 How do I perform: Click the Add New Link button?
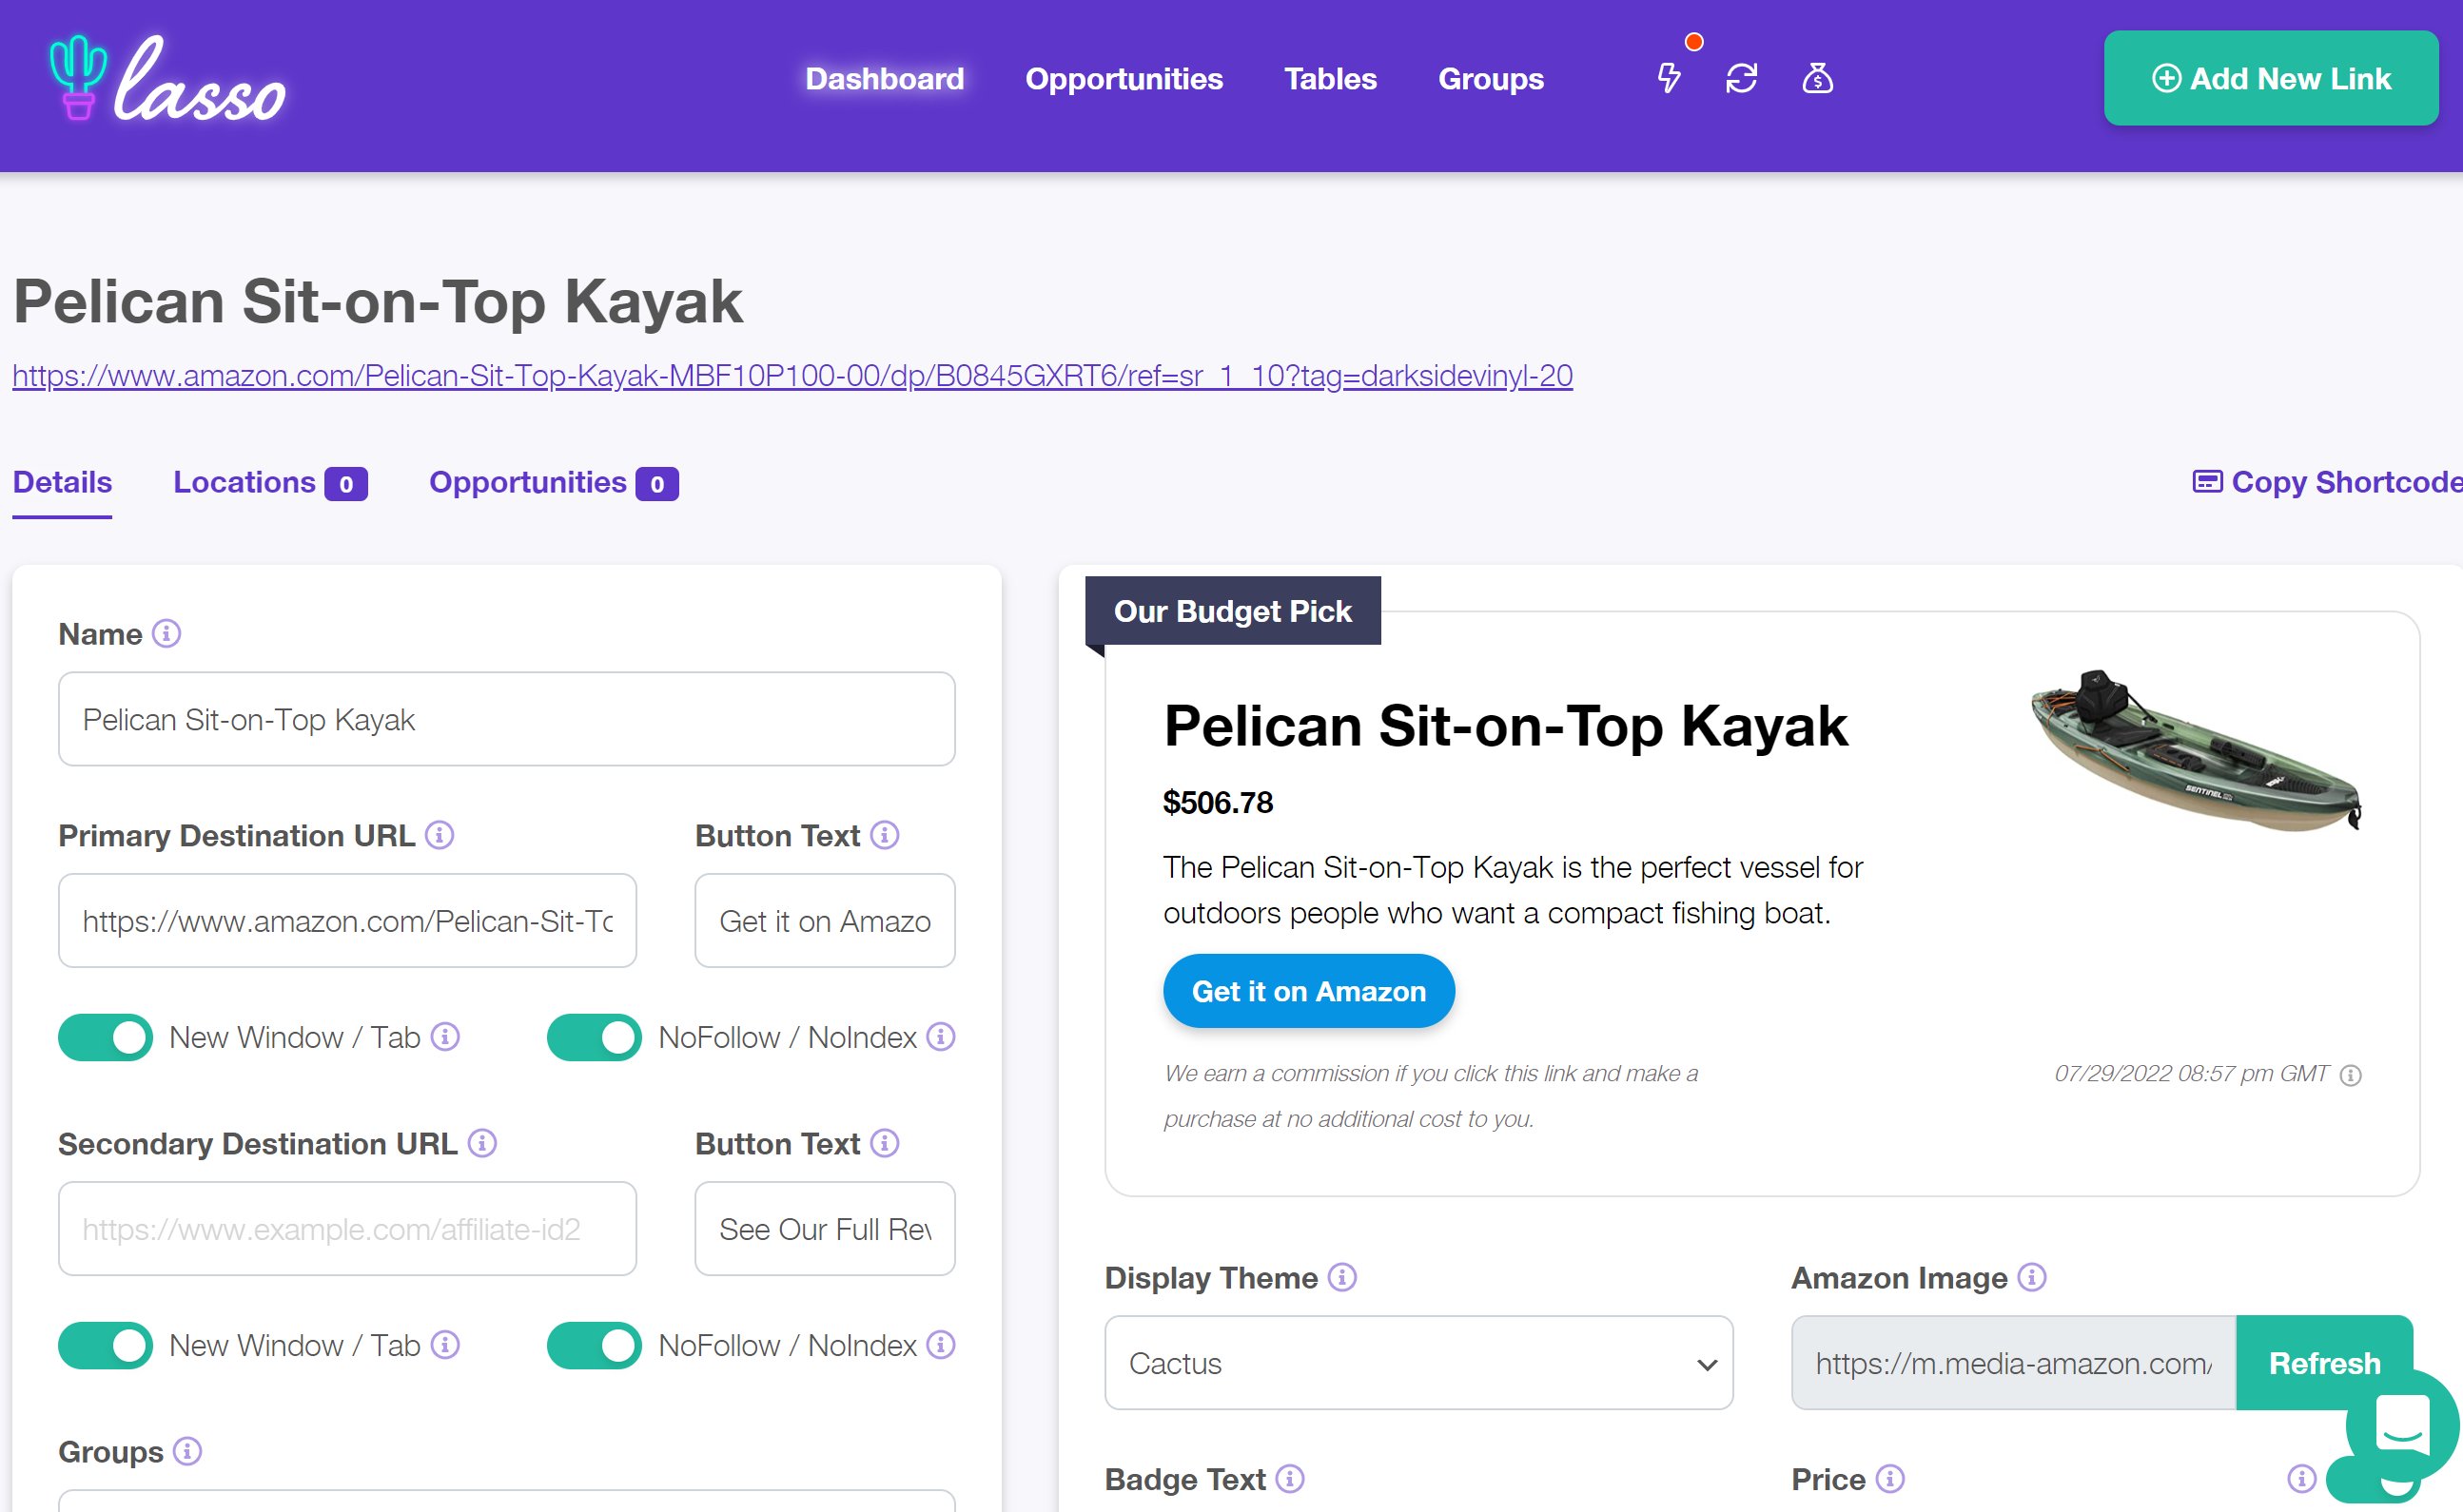pos(2271,78)
